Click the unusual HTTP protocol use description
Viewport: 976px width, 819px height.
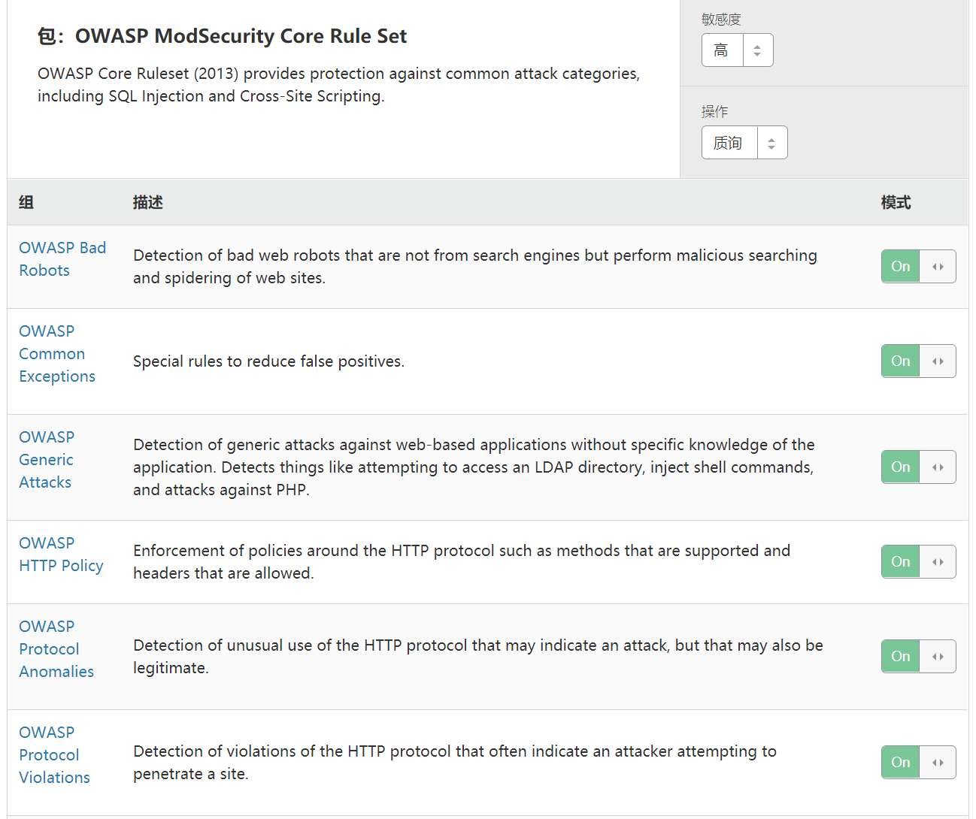[x=478, y=657]
